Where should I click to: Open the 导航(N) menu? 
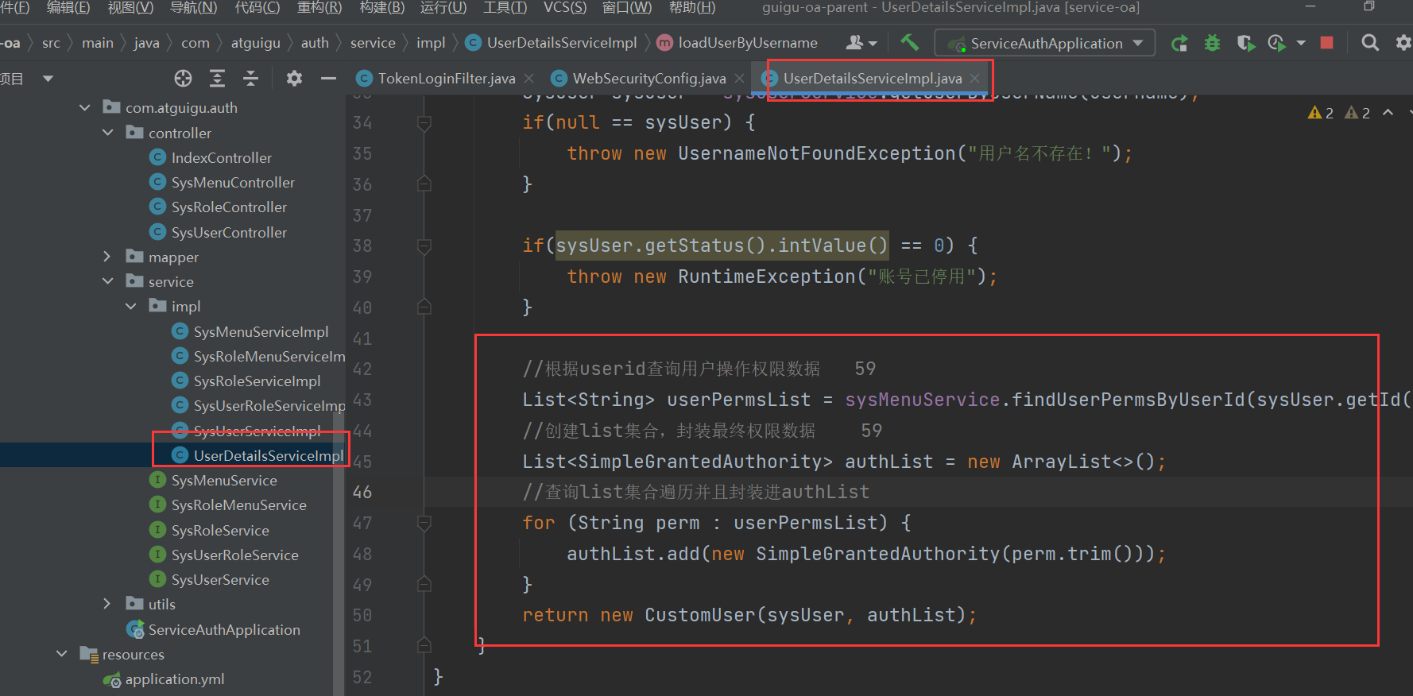(194, 7)
